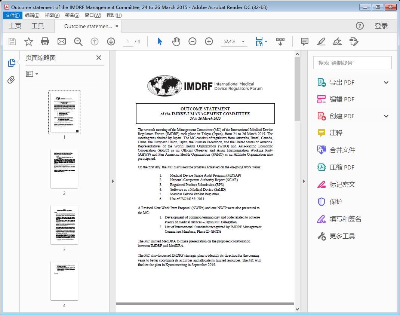Open the zoom percentage dropdown
This screenshot has width=400, height=315.
[243, 42]
